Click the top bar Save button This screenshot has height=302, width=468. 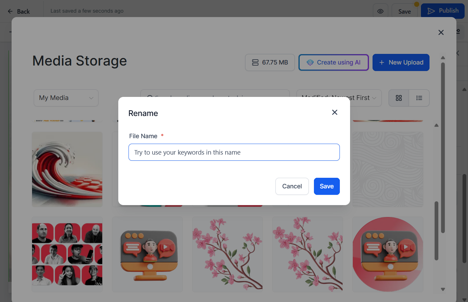click(405, 11)
